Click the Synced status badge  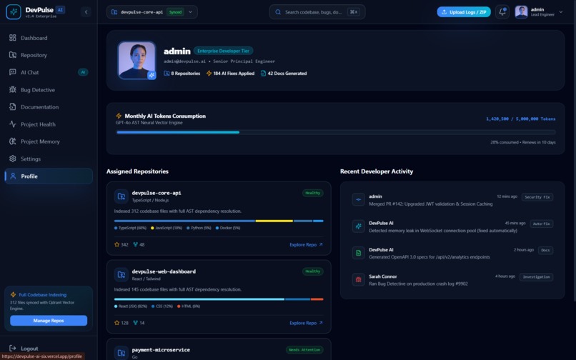(x=175, y=11)
